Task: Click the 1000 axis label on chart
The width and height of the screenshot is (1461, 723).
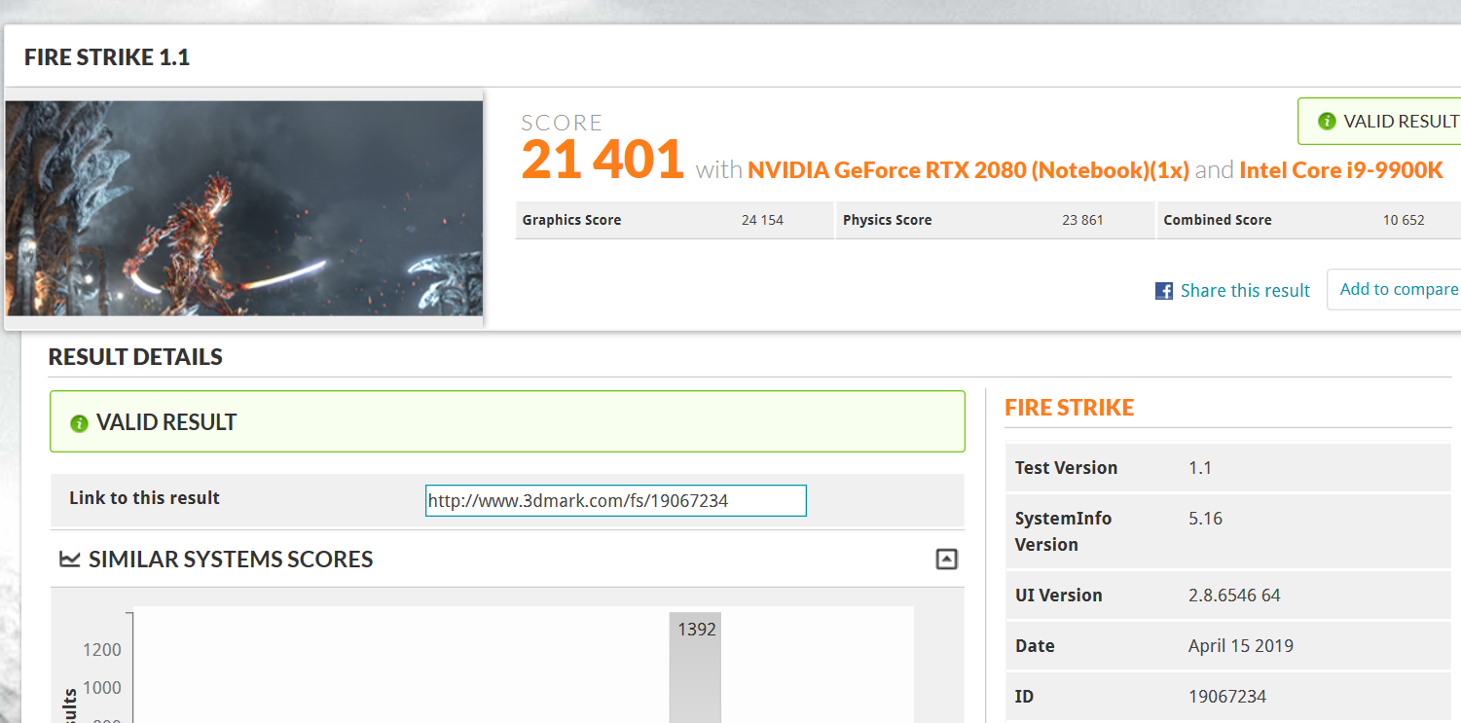Action: [x=102, y=688]
